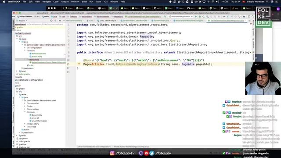The width and height of the screenshot is (281, 158).
Task: Expand the exception package
Action: (25, 109)
